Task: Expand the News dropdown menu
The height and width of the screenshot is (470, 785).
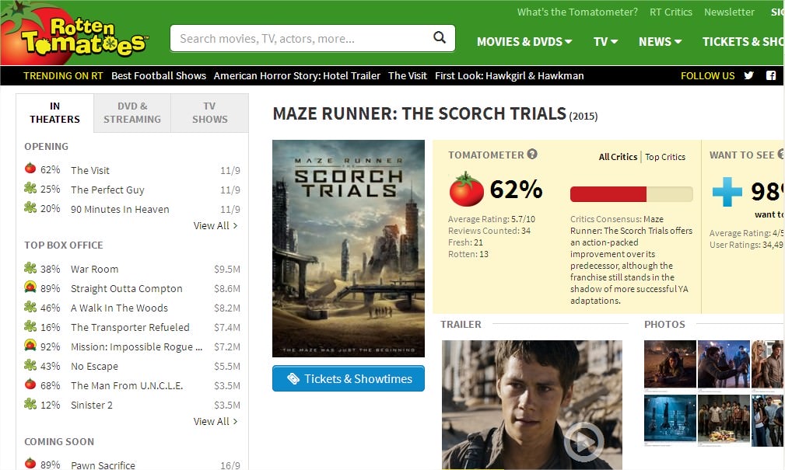Action: point(660,41)
